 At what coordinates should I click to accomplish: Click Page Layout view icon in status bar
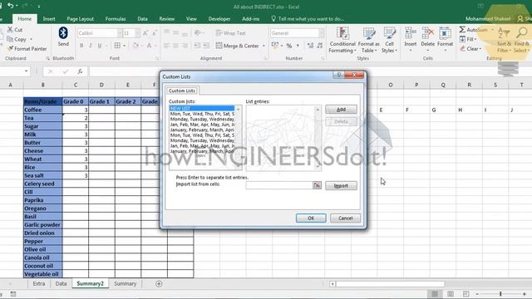(451, 294)
